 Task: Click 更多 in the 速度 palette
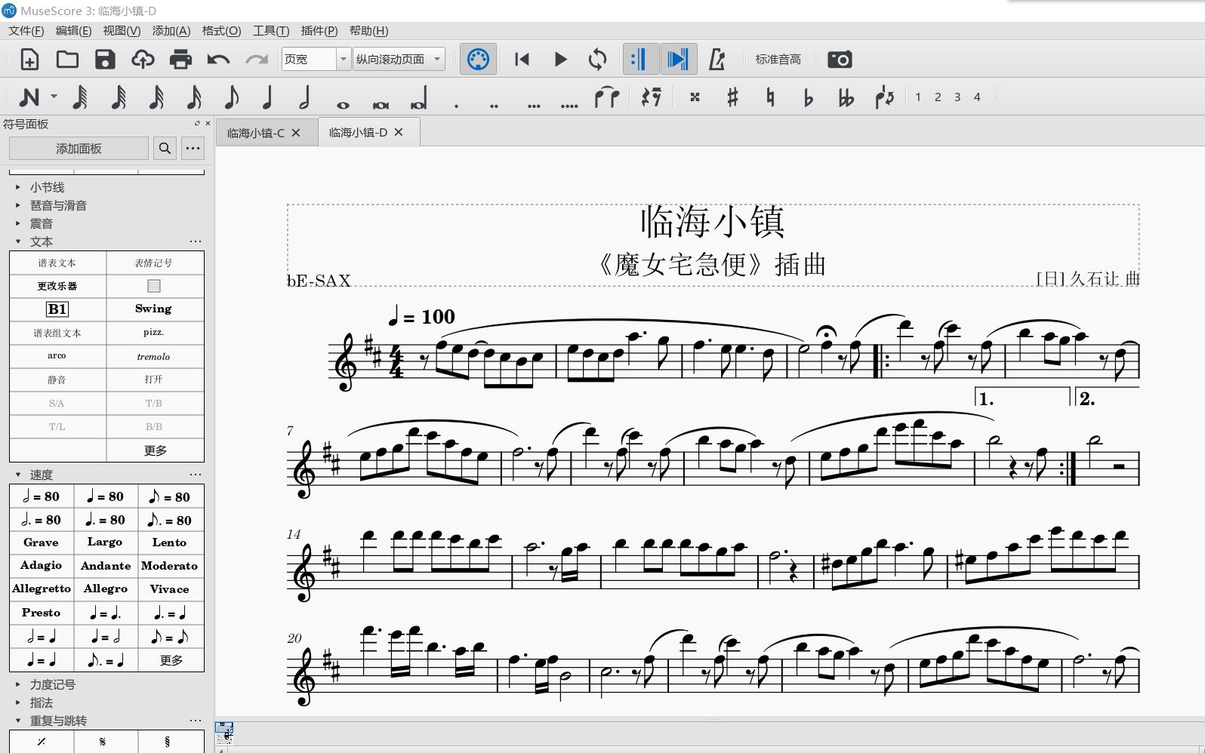(171, 660)
